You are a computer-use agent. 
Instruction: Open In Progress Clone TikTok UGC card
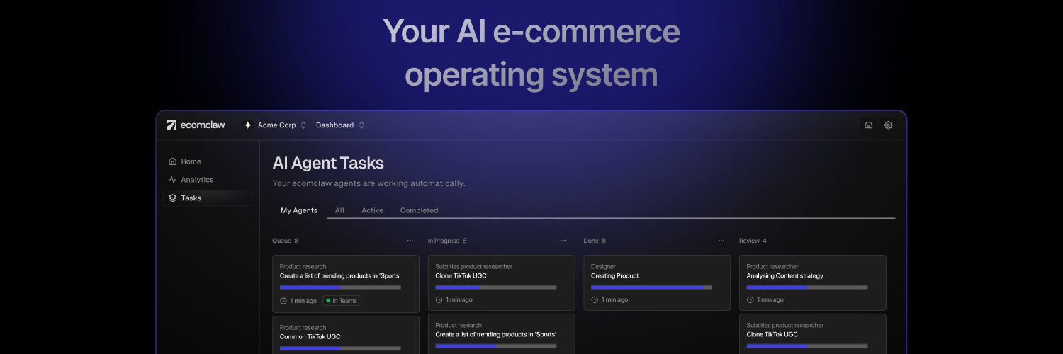(502, 282)
